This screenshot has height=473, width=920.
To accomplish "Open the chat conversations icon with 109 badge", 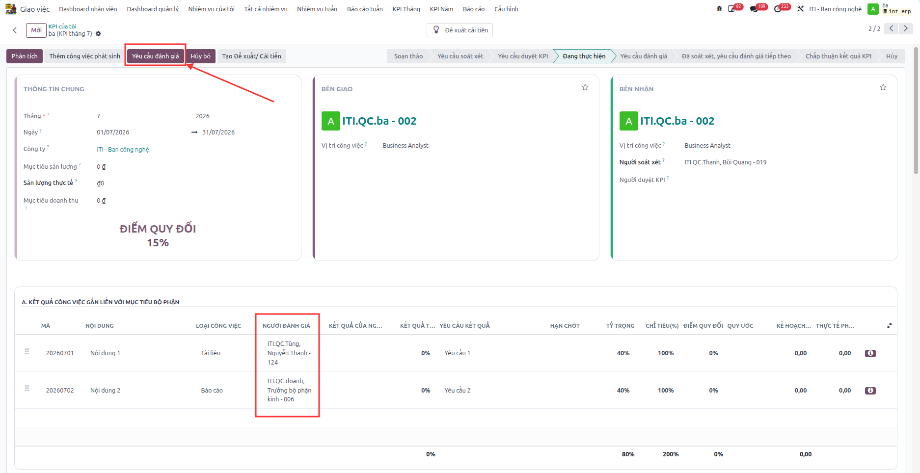I will [x=754, y=9].
